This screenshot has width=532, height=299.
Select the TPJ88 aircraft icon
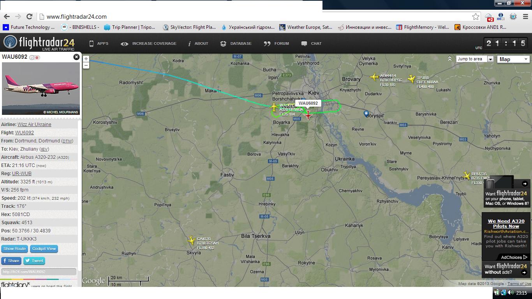(411, 79)
